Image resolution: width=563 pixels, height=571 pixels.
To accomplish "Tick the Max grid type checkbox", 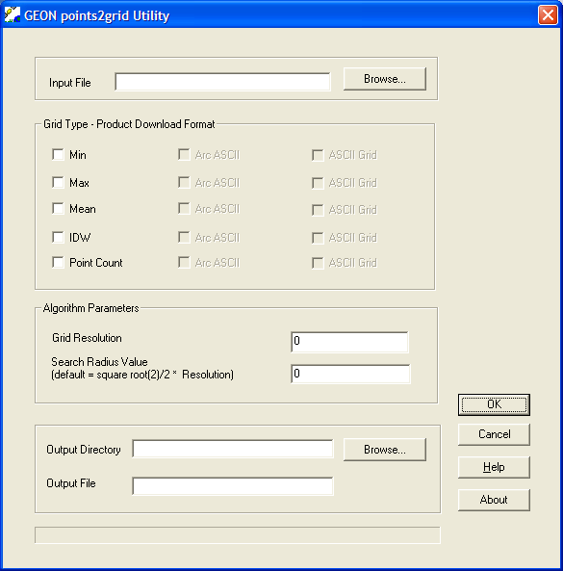I will tap(59, 182).
